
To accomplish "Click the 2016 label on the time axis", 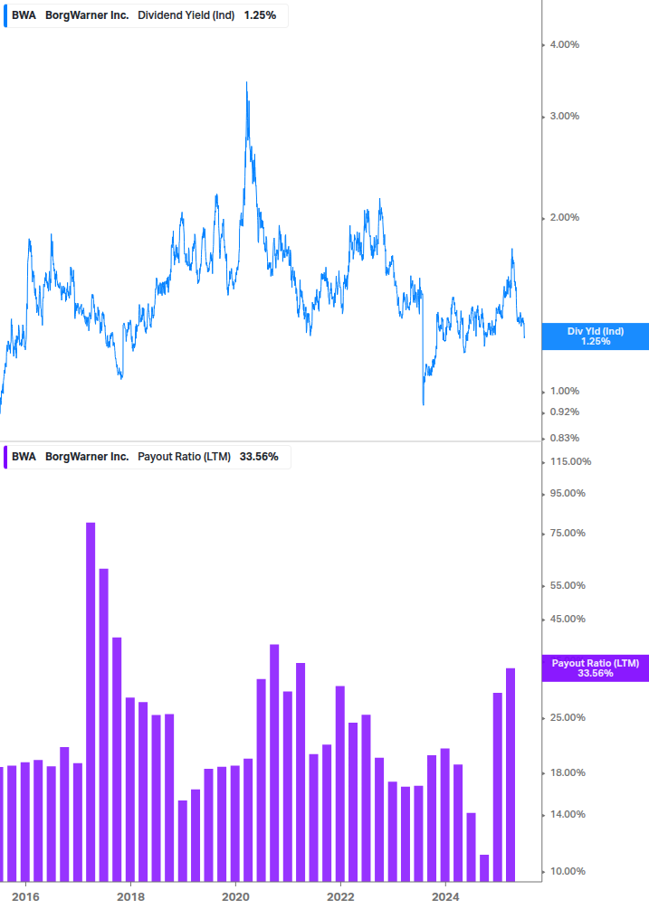I will click(x=25, y=897).
